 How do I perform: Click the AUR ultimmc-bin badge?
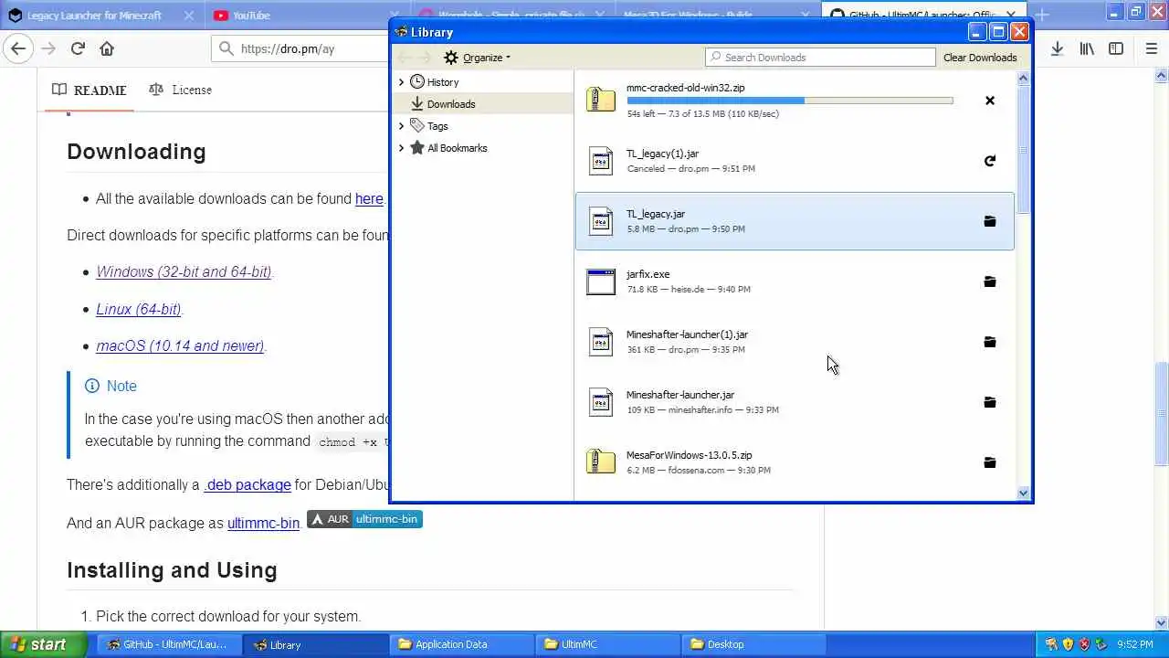click(364, 519)
